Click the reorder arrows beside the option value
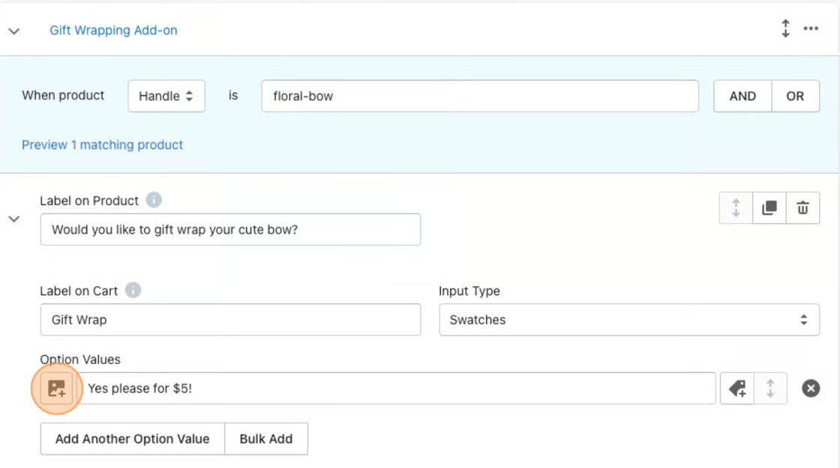The height and width of the screenshot is (468, 840). 770,389
